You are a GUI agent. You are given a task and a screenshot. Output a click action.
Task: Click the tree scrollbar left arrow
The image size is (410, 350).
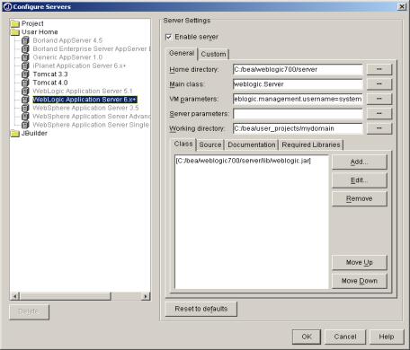point(14,296)
